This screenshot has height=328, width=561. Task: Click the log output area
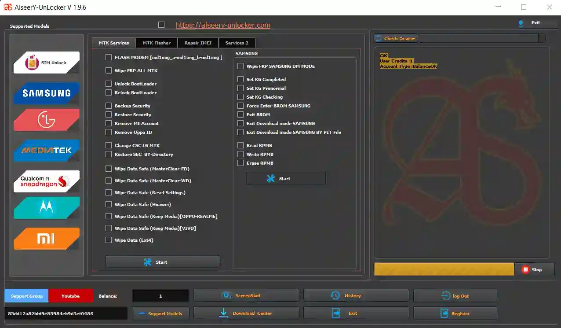coord(462,152)
